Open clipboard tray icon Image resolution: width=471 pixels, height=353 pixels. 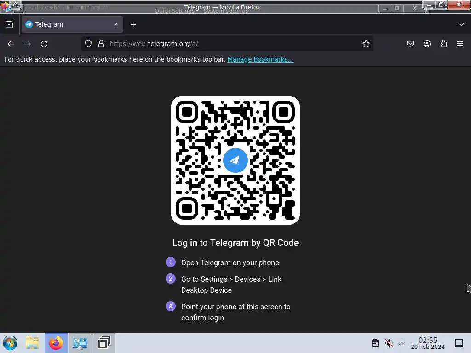(375, 343)
